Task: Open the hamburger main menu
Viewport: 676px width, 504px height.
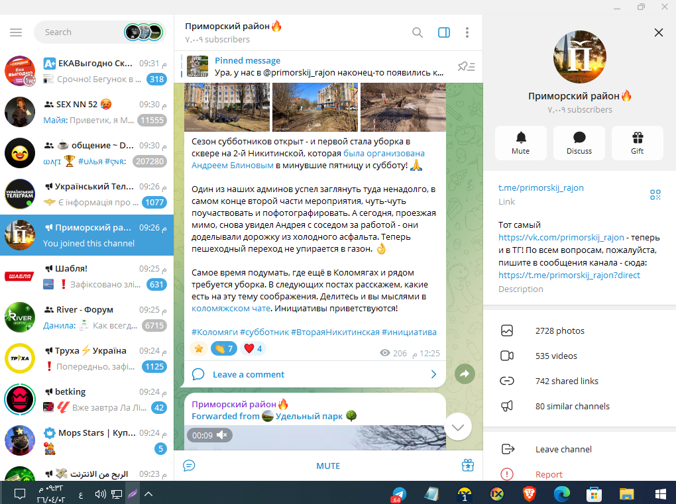Action: 16,32
